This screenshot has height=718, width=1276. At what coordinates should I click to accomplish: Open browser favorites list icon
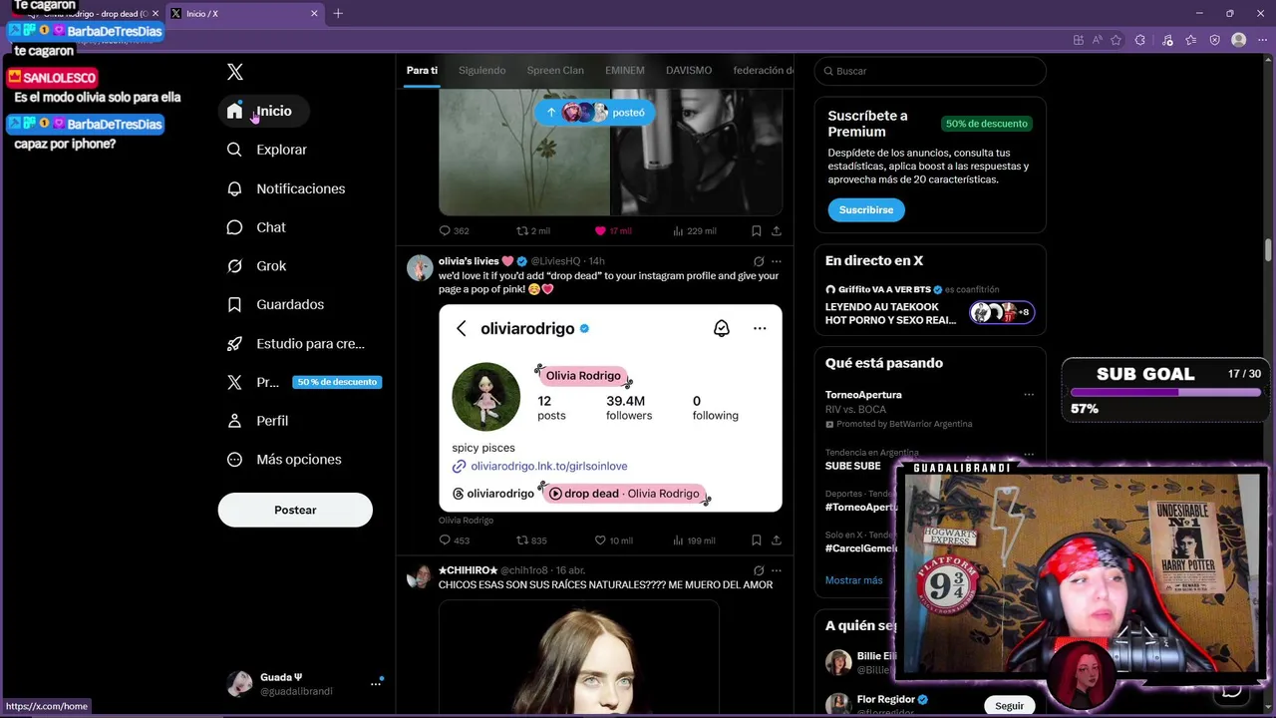click(1190, 40)
